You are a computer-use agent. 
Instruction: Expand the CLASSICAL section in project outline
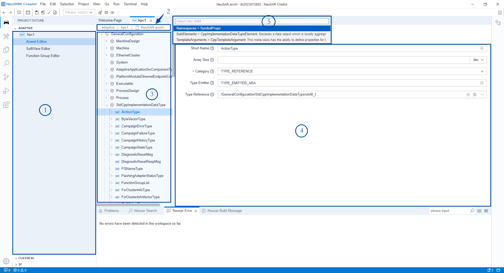26,258
